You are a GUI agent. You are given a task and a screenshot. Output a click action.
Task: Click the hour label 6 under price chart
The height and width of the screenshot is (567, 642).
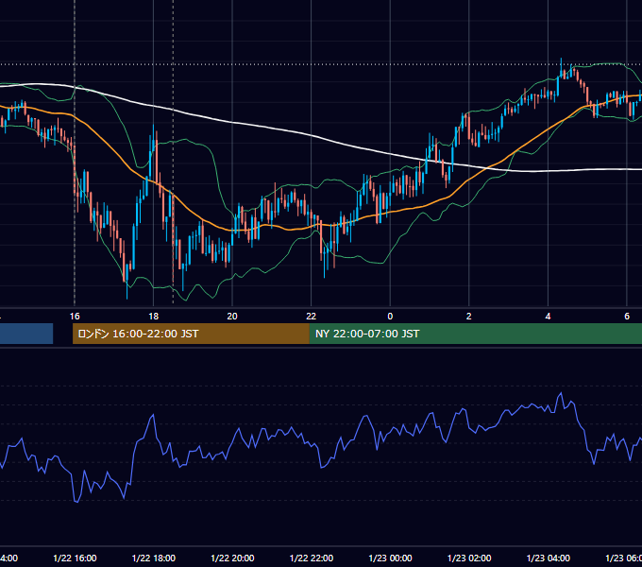tap(627, 317)
